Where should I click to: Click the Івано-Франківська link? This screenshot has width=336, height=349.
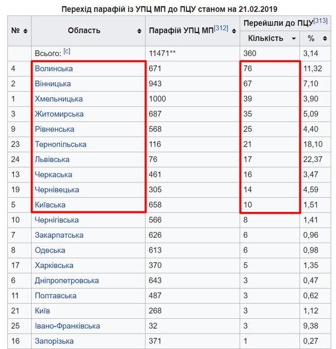(67, 326)
